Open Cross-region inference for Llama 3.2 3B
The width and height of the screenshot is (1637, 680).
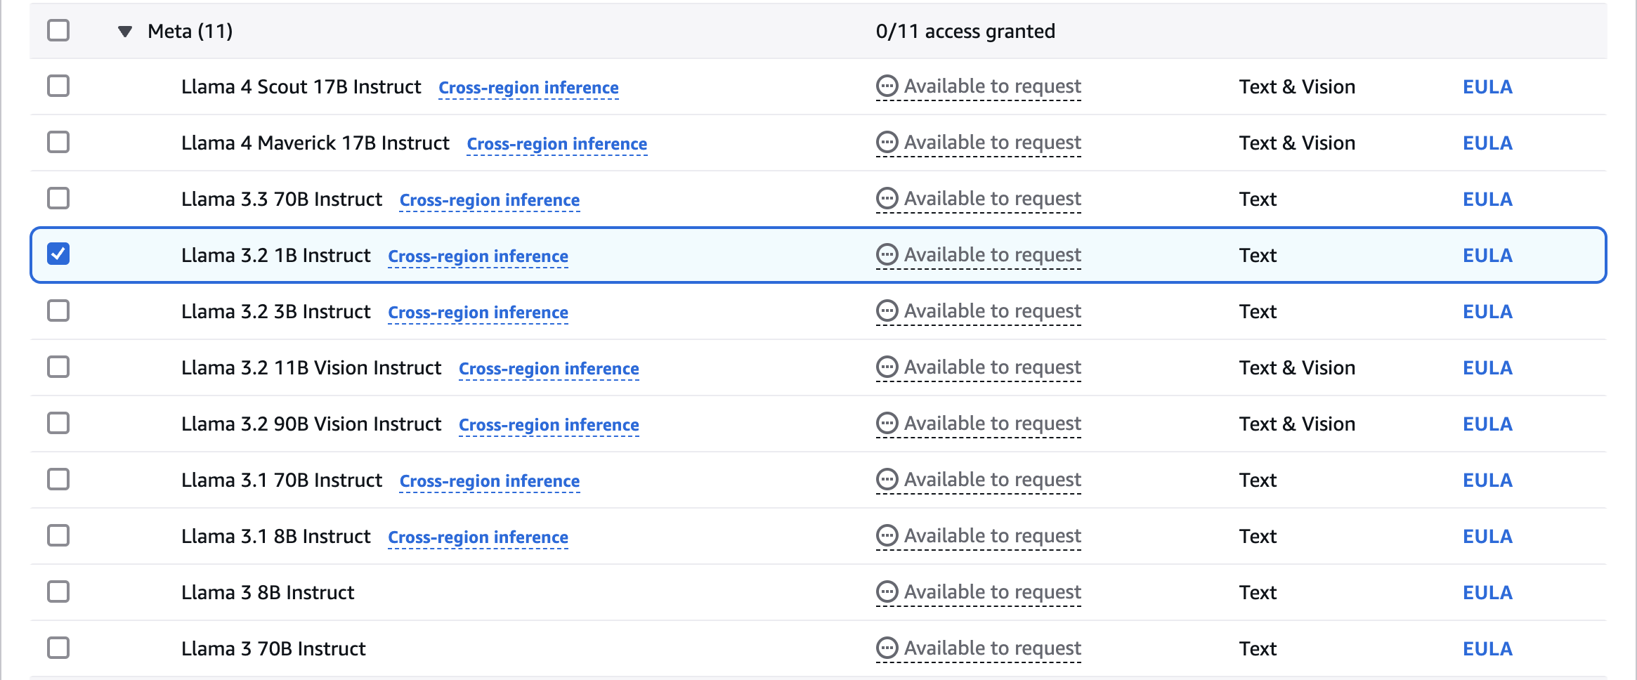tap(478, 313)
